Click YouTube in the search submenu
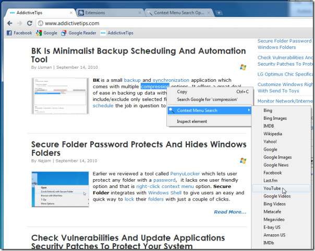 click(x=281, y=189)
